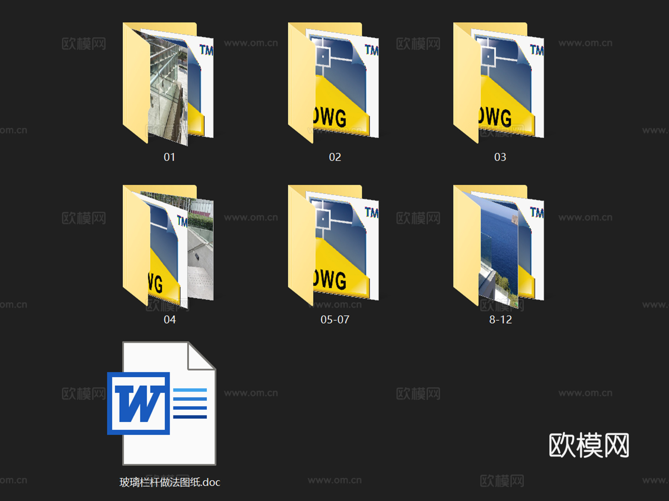669x501 pixels.
Task: Select the folder icon named 03
Action: [499, 83]
